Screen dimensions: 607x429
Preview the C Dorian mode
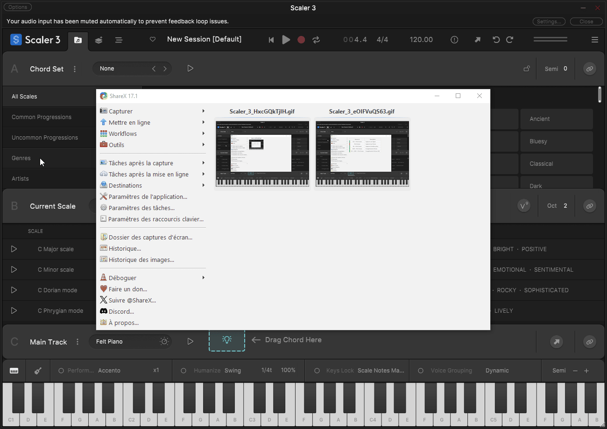14,290
